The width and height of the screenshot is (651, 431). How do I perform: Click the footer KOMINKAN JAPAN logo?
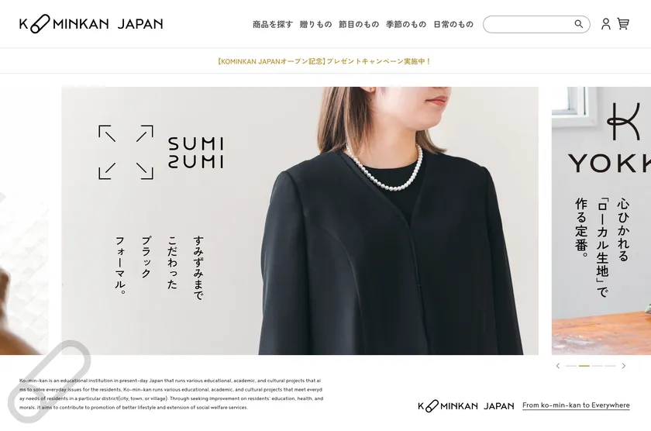click(466, 405)
